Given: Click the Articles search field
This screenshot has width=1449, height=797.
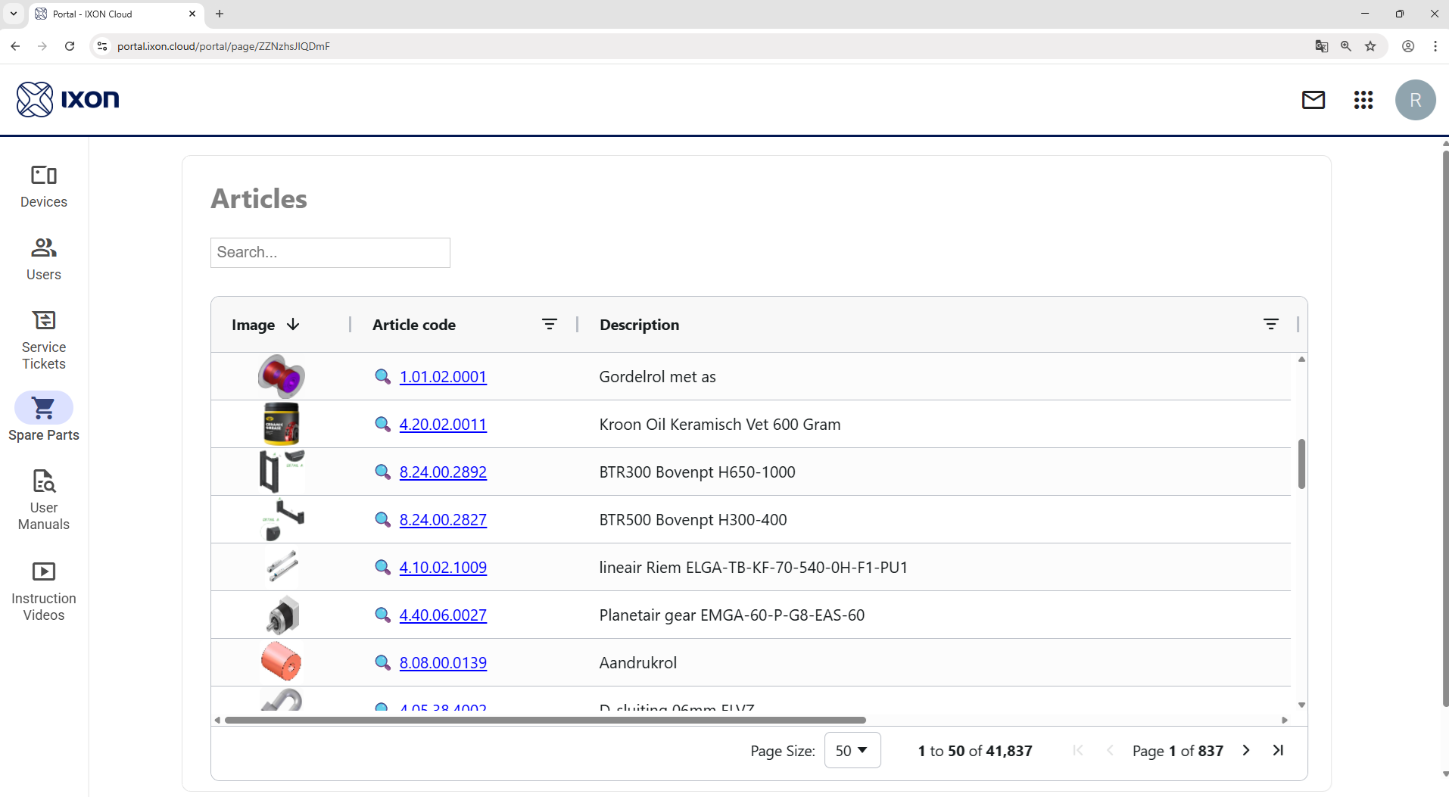Looking at the screenshot, I should pos(330,253).
